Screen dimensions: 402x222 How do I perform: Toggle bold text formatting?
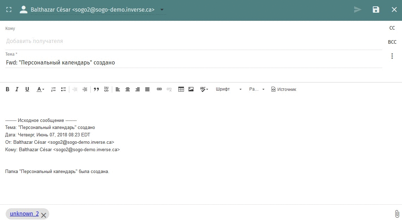(7, 90)
